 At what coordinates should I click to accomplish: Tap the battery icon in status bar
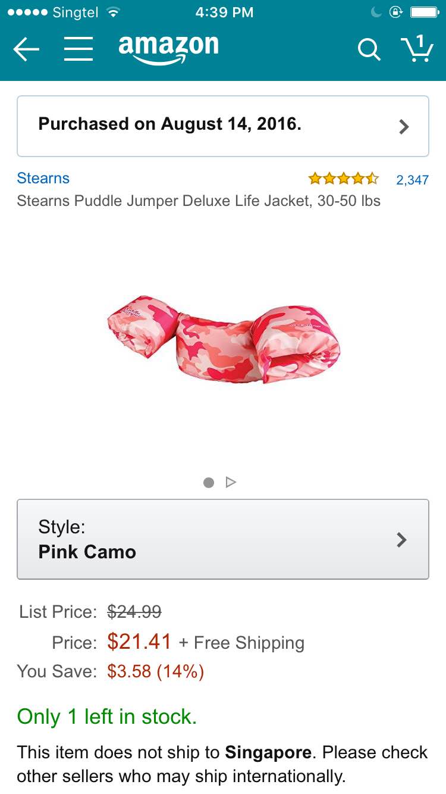coord(424,12)
